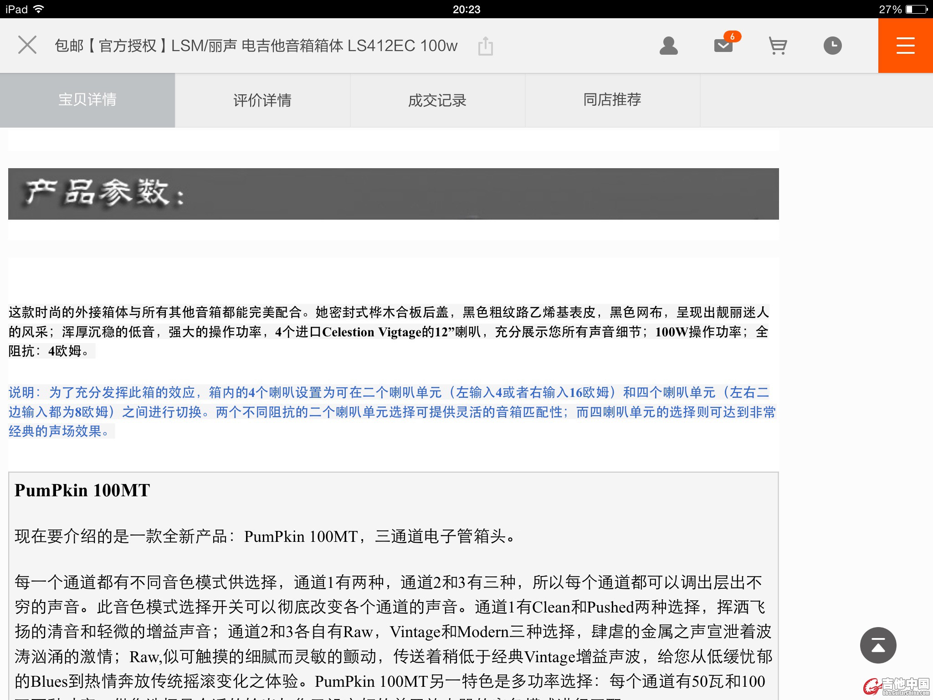
Task: Tap the PumpKin 100MT heading
Action: point(82,490)
